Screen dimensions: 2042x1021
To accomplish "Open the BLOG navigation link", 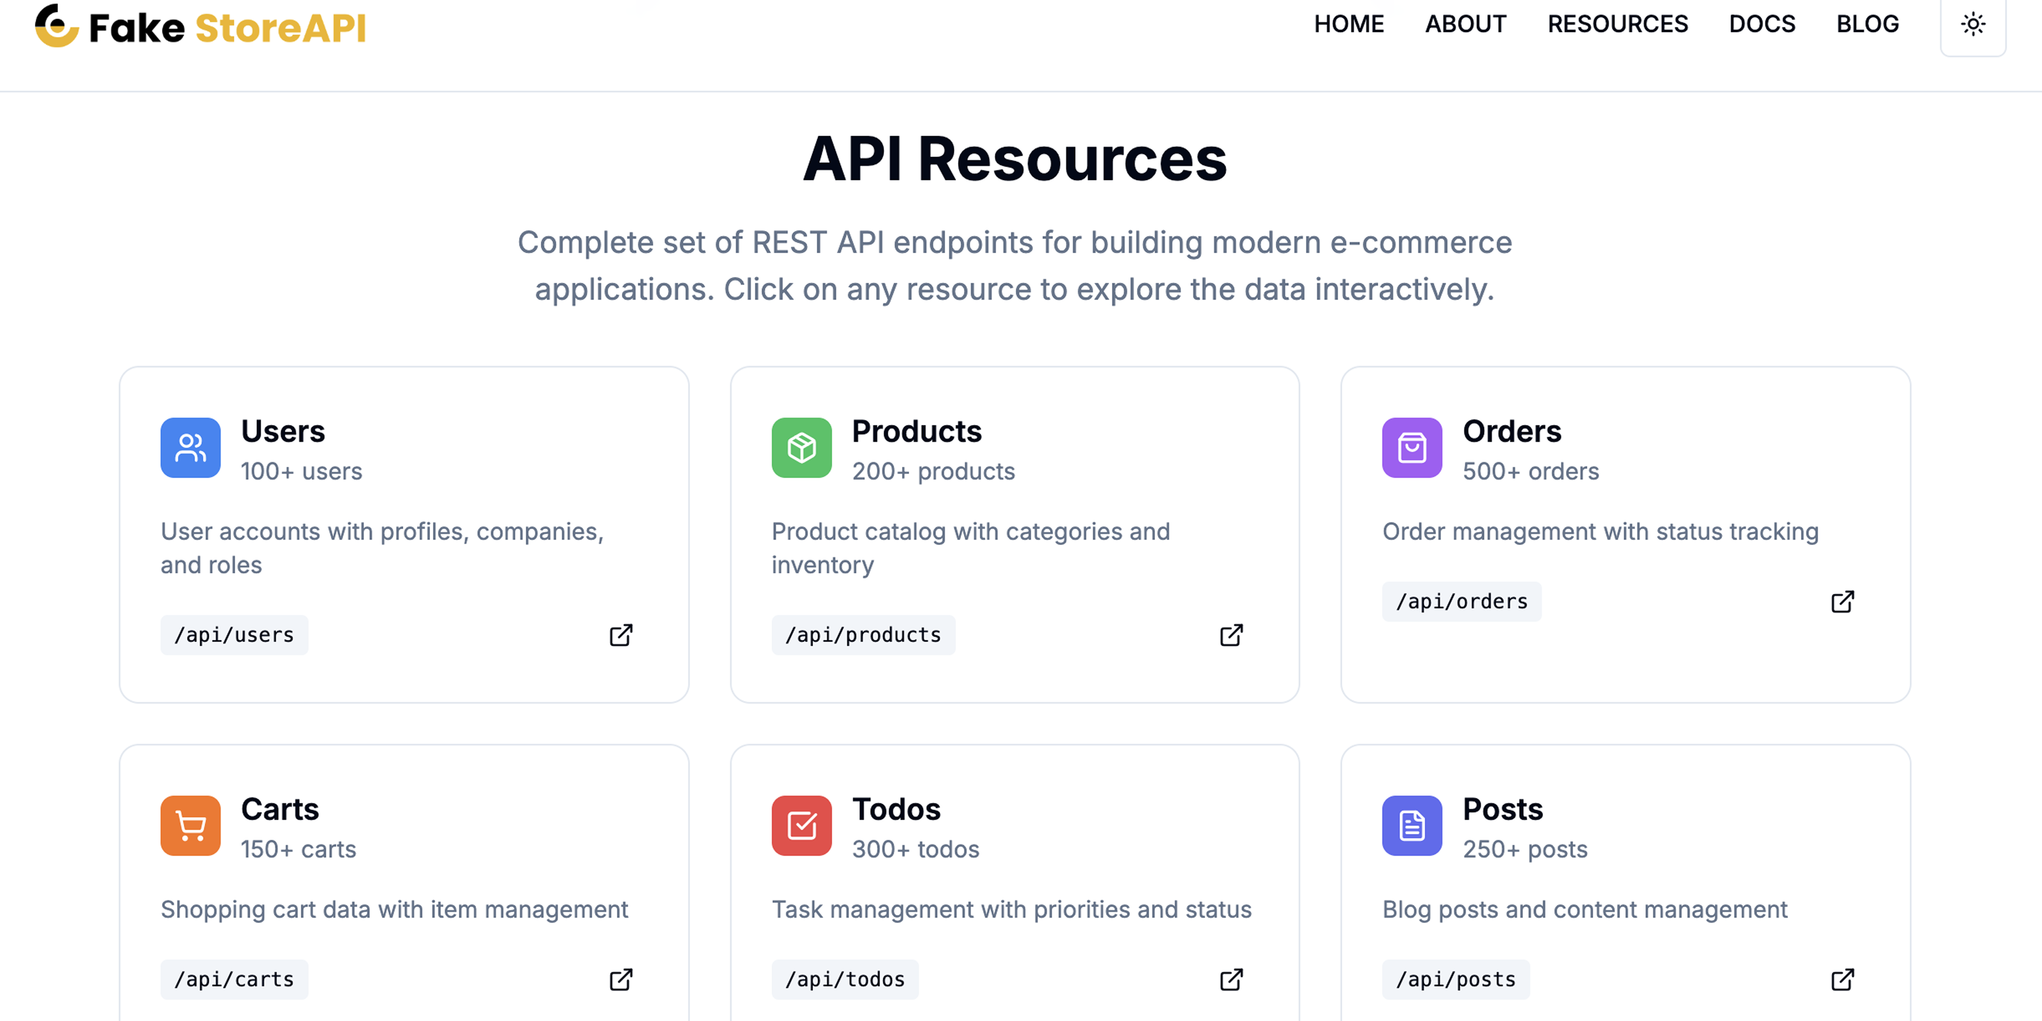I will click(x=1867, y=25).
